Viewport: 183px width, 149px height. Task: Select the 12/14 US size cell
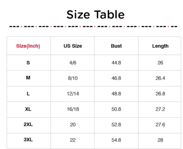coord(73,94)
